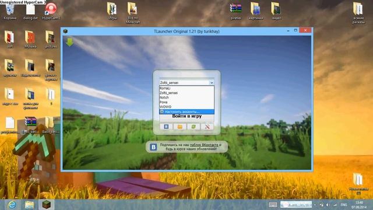373x210 pixels.
Task: Click the green download arrow in TLauncher
Action: [x=69, y=42]
